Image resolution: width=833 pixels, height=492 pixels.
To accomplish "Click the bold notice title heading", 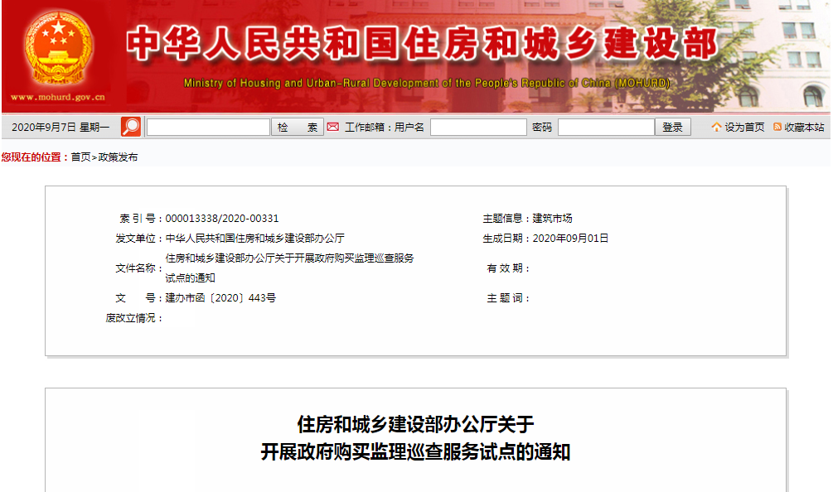I will click(415, 438).
